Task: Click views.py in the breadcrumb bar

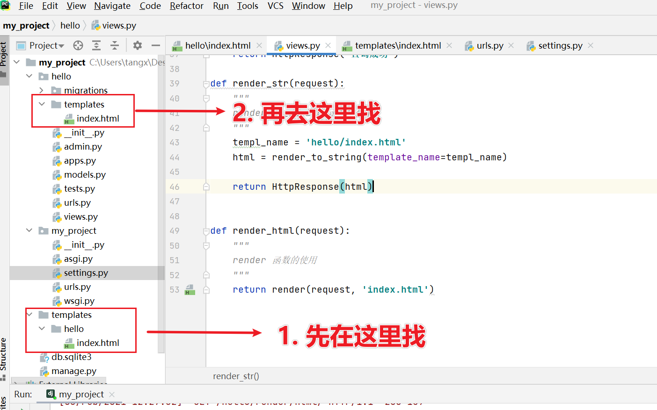Action: point(114,25)
